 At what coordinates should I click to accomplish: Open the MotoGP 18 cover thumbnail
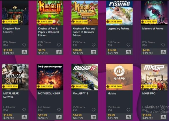point(85,77)
